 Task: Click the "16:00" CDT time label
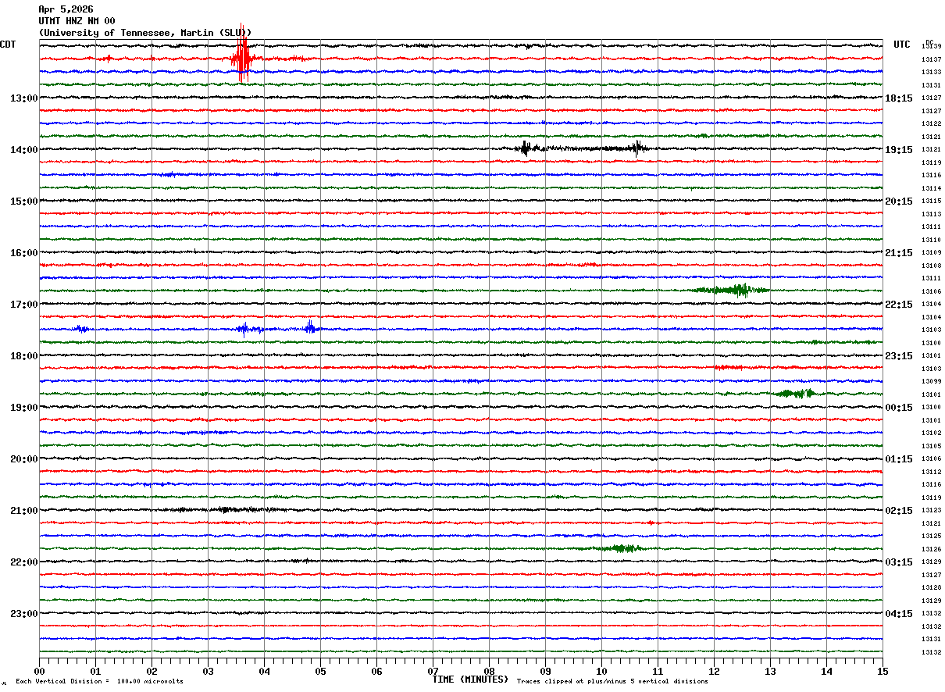(x=23, y=253)
